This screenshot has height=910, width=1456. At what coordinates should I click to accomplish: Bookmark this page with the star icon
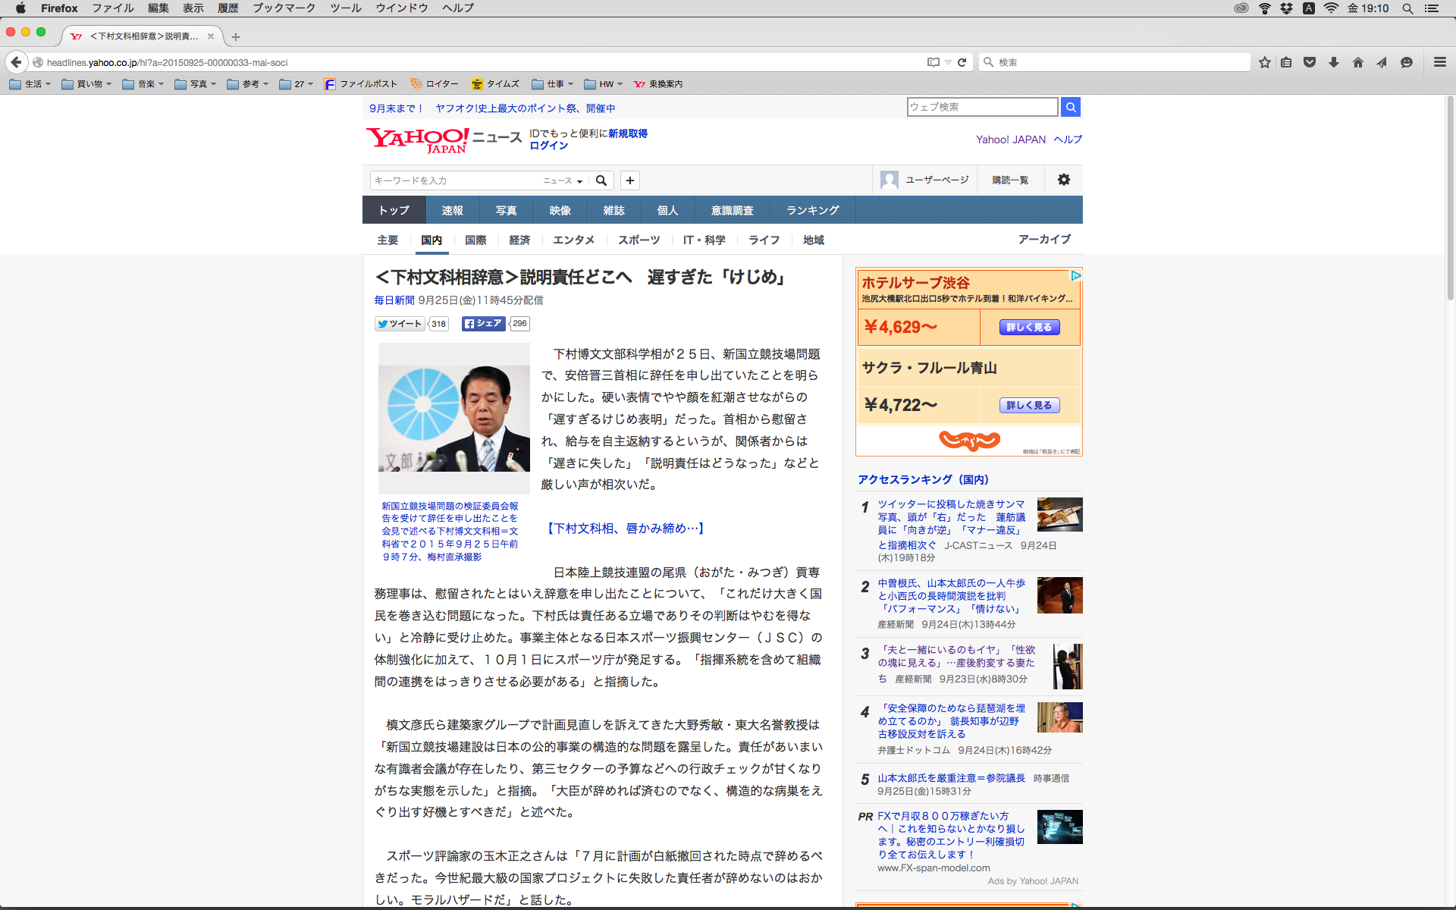(x=1264, y=62)
